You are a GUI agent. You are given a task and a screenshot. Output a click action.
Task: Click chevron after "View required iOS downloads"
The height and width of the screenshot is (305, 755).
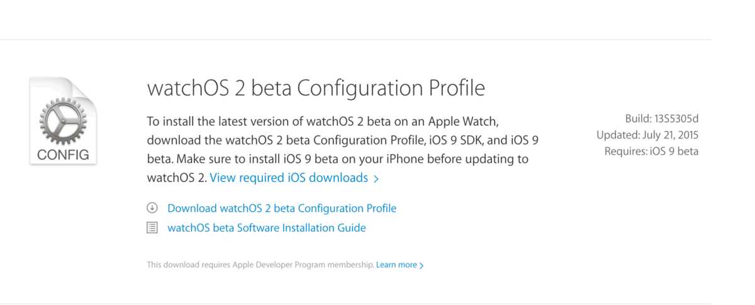(x=376, y=179)
